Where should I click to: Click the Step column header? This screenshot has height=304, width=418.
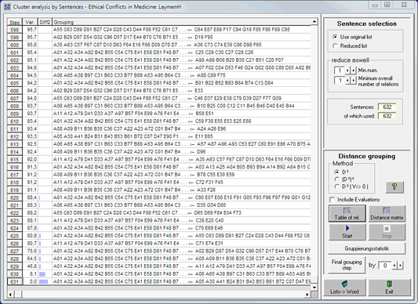click(x=15, y=22)
